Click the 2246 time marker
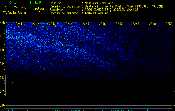175x111 pixels. pos(102,24)
